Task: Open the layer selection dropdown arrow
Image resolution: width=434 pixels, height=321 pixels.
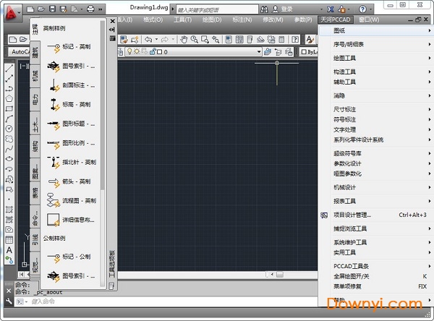Action: click(259, 52)
